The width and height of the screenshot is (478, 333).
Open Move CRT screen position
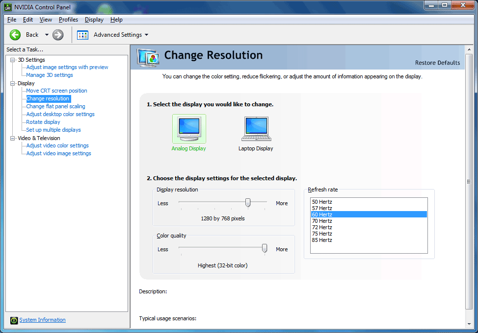(56, 91)
